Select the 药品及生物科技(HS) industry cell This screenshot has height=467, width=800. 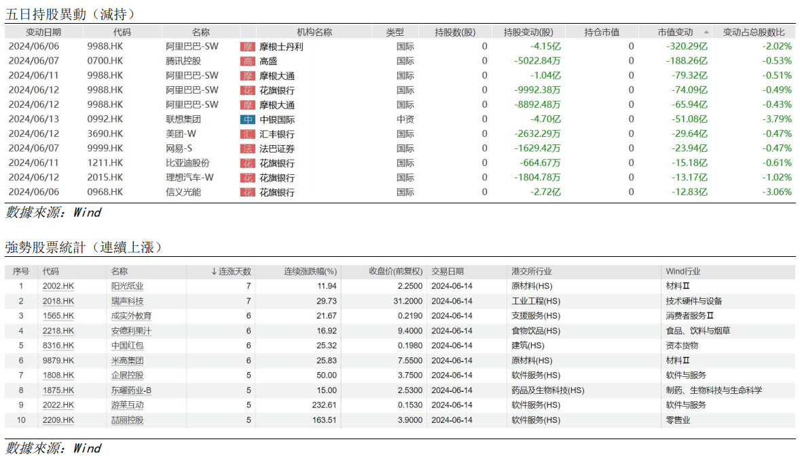click(548, 390)
